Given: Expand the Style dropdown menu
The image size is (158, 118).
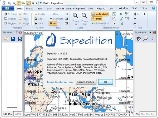Looking at the screenshot, I should pos(147,8).
